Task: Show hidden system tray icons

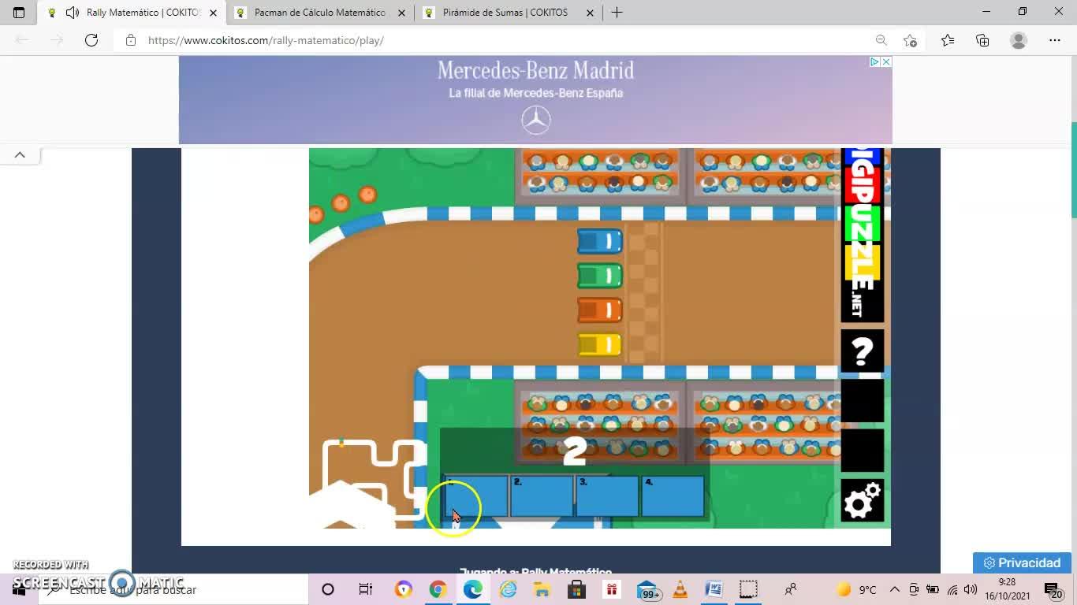Action: pos(895,589)
